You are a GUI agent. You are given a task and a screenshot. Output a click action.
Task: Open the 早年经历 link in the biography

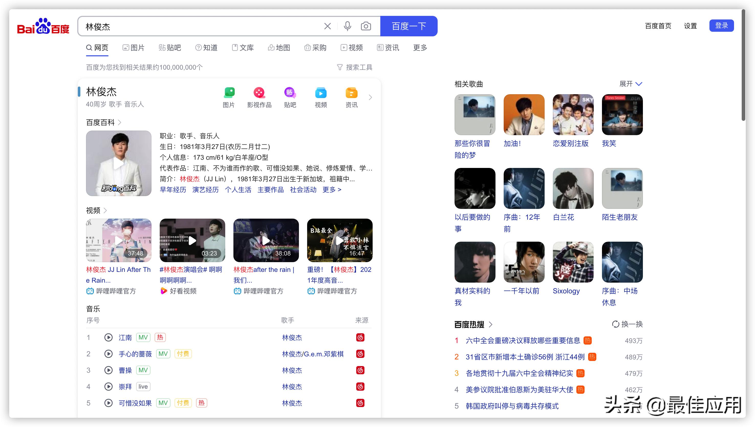[x=172, y=190]
